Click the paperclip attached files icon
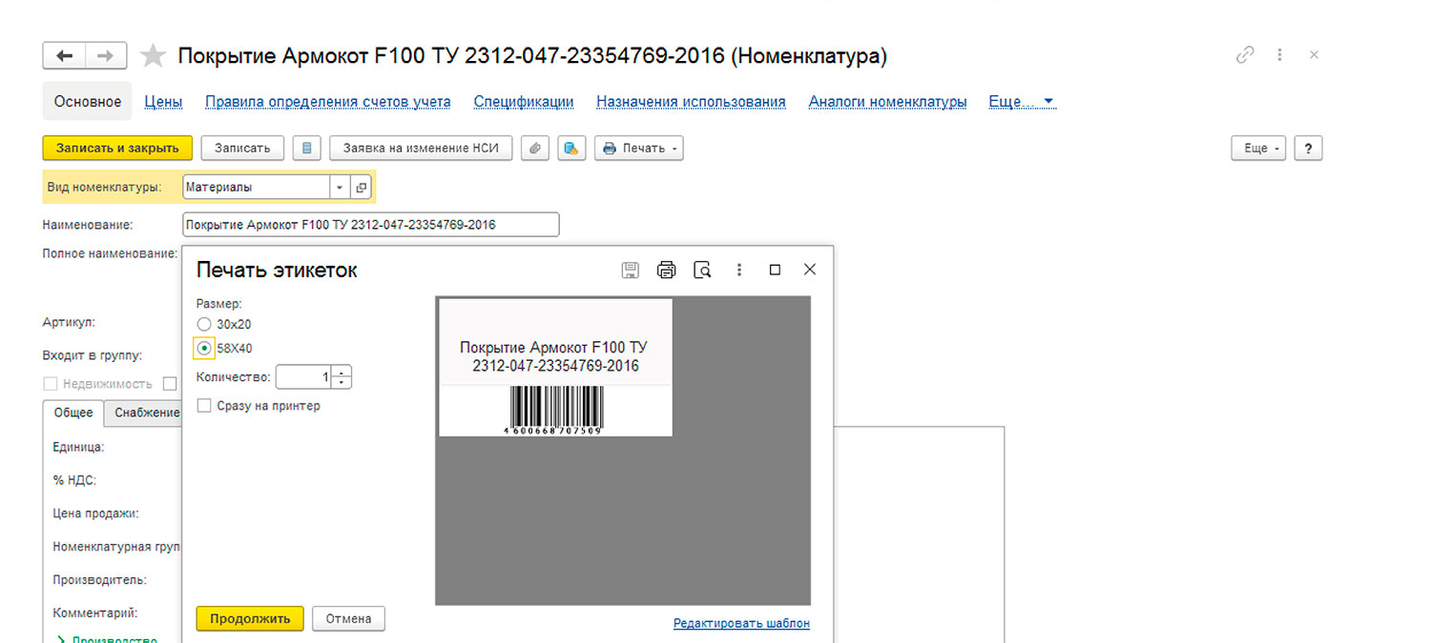1431x643 pixels. pyautogui.click(x=535, y=148)
